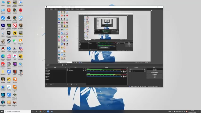The width and height of the screenshot is (201, 113).
Task: Open the blue K app desktop shortcut
Action: click(9, 96)
